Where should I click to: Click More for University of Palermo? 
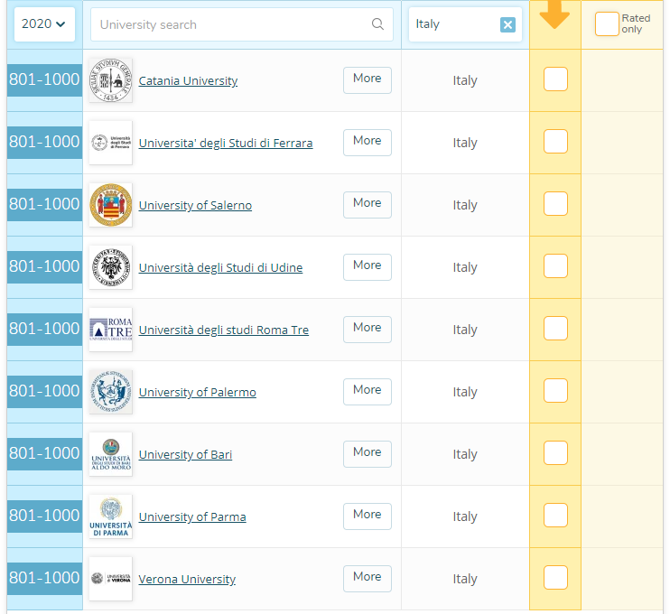pyautogui.click(x=368, y=392)
